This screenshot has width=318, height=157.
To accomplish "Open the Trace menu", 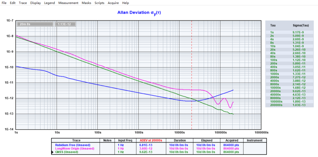I will (x=23, y=3).
